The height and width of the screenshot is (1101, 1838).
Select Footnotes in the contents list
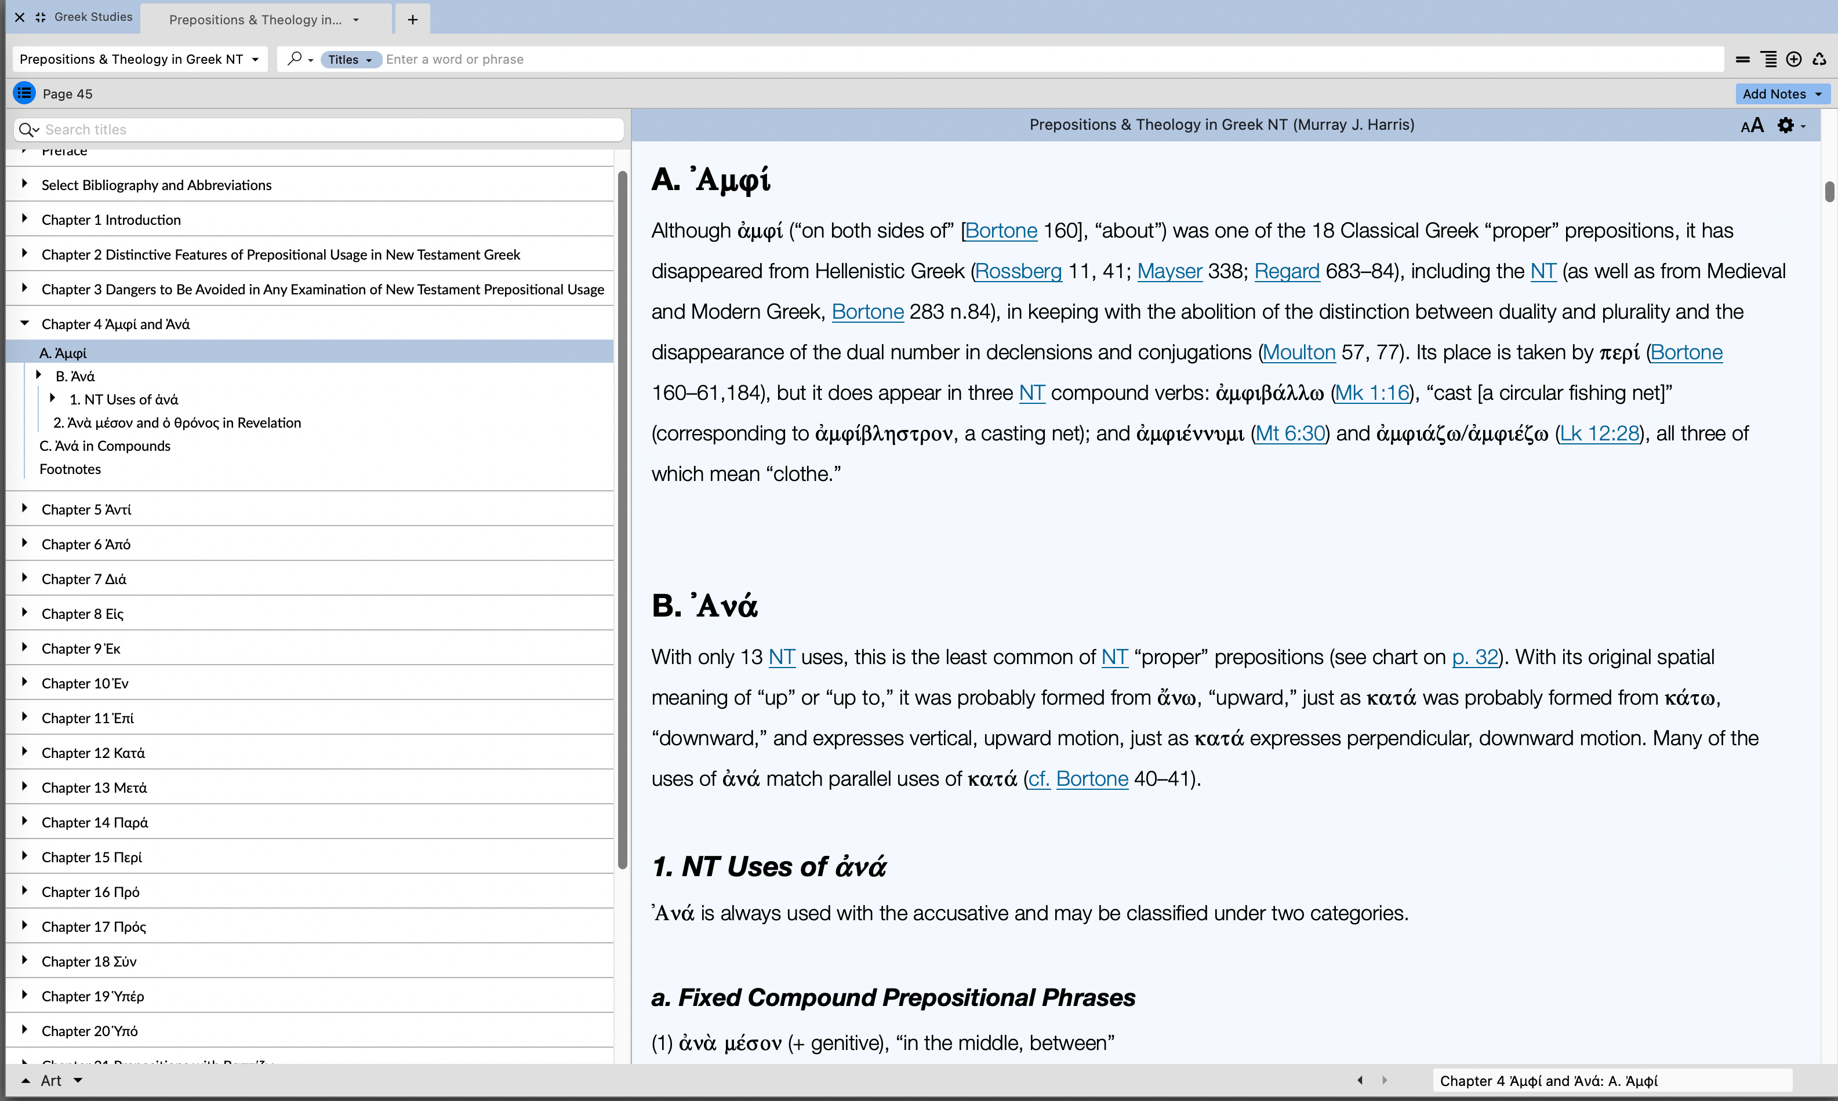point(70,469)
